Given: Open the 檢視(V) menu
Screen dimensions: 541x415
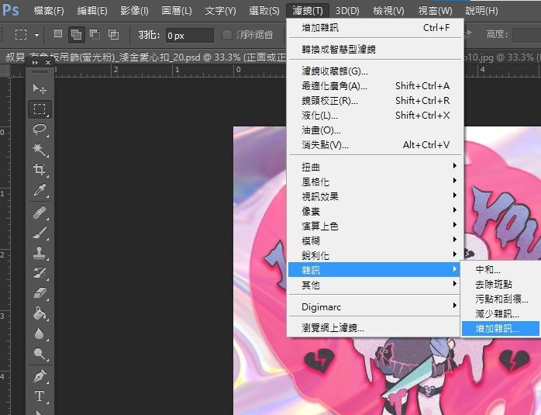Looking at the screenshot, I should 388,11.
